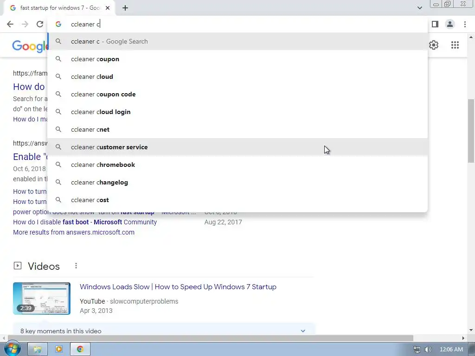The image size is (475, 356).
Task: Click the 'Aug 22, 2017' date text
Action: coord(223,222)
